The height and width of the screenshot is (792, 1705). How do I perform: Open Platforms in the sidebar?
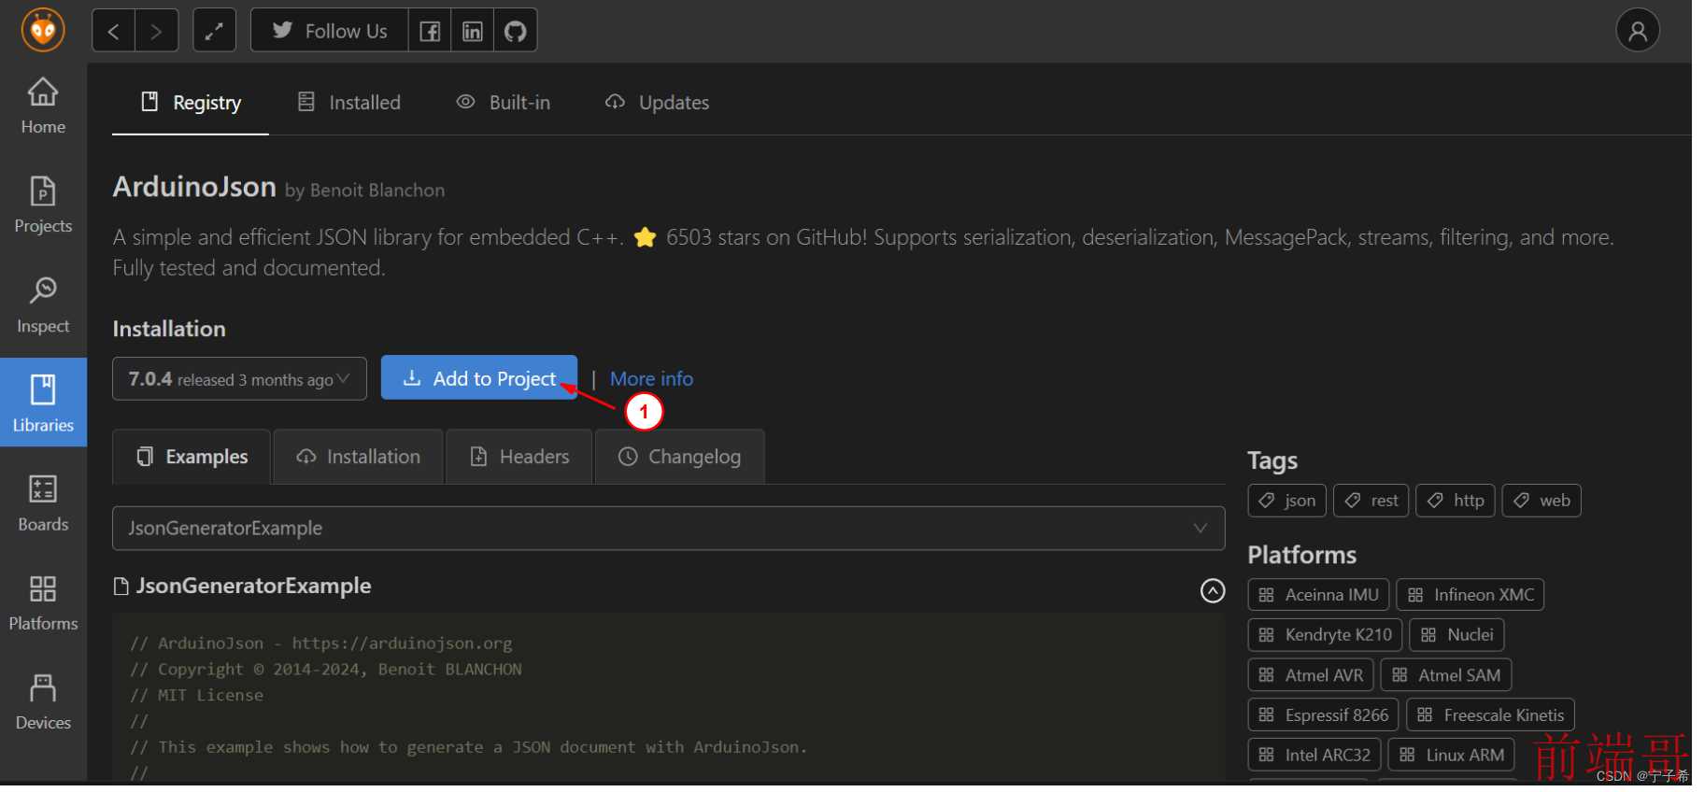(x=43, y=602)
